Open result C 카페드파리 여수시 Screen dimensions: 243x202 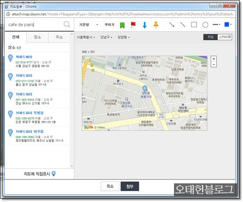tap(24, 94)
